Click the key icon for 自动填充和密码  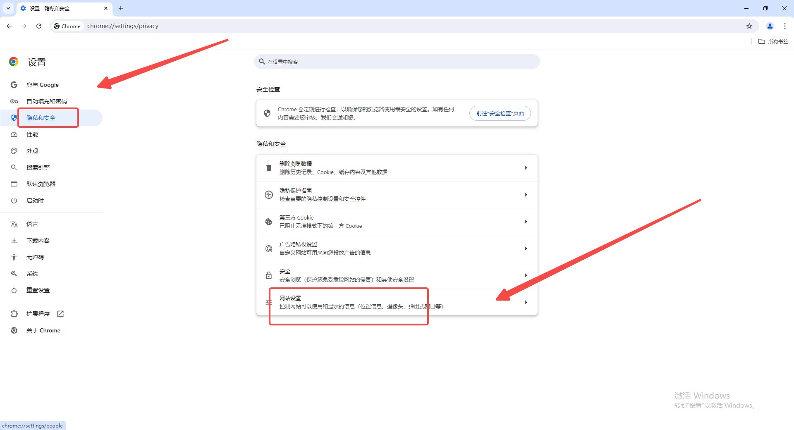14,101
